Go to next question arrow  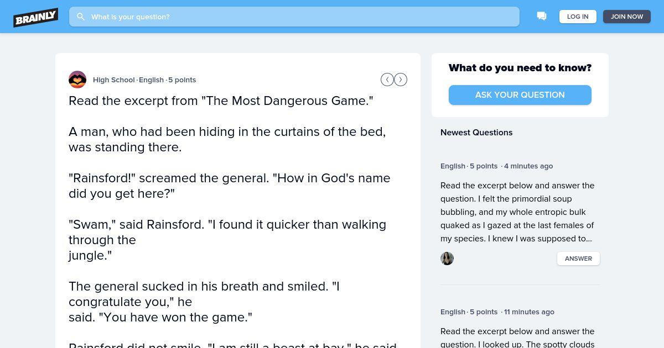pyautogui.click(x=401, y=80)
